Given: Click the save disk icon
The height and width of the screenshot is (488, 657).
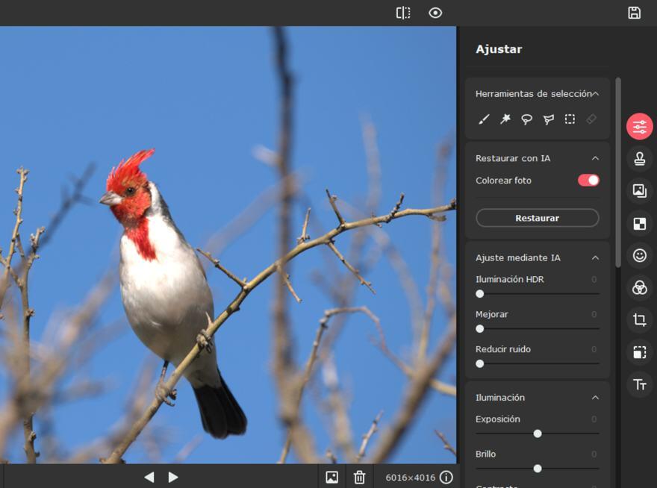Looking at the screenshot, I should pyautogui.click(x=634, y=13).
